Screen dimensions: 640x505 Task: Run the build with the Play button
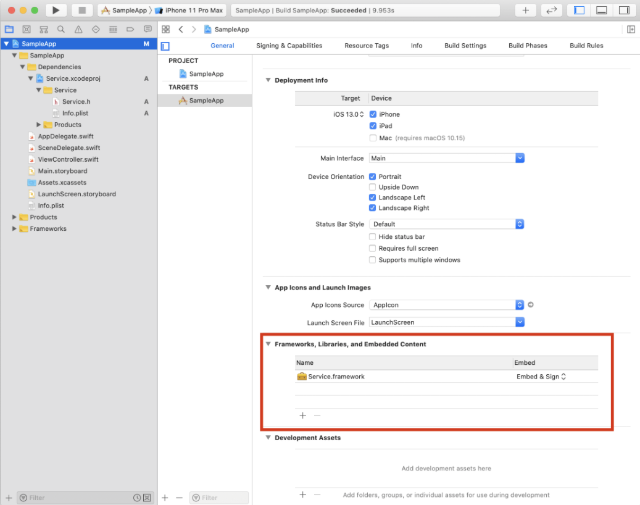click(x=56, y=10)
